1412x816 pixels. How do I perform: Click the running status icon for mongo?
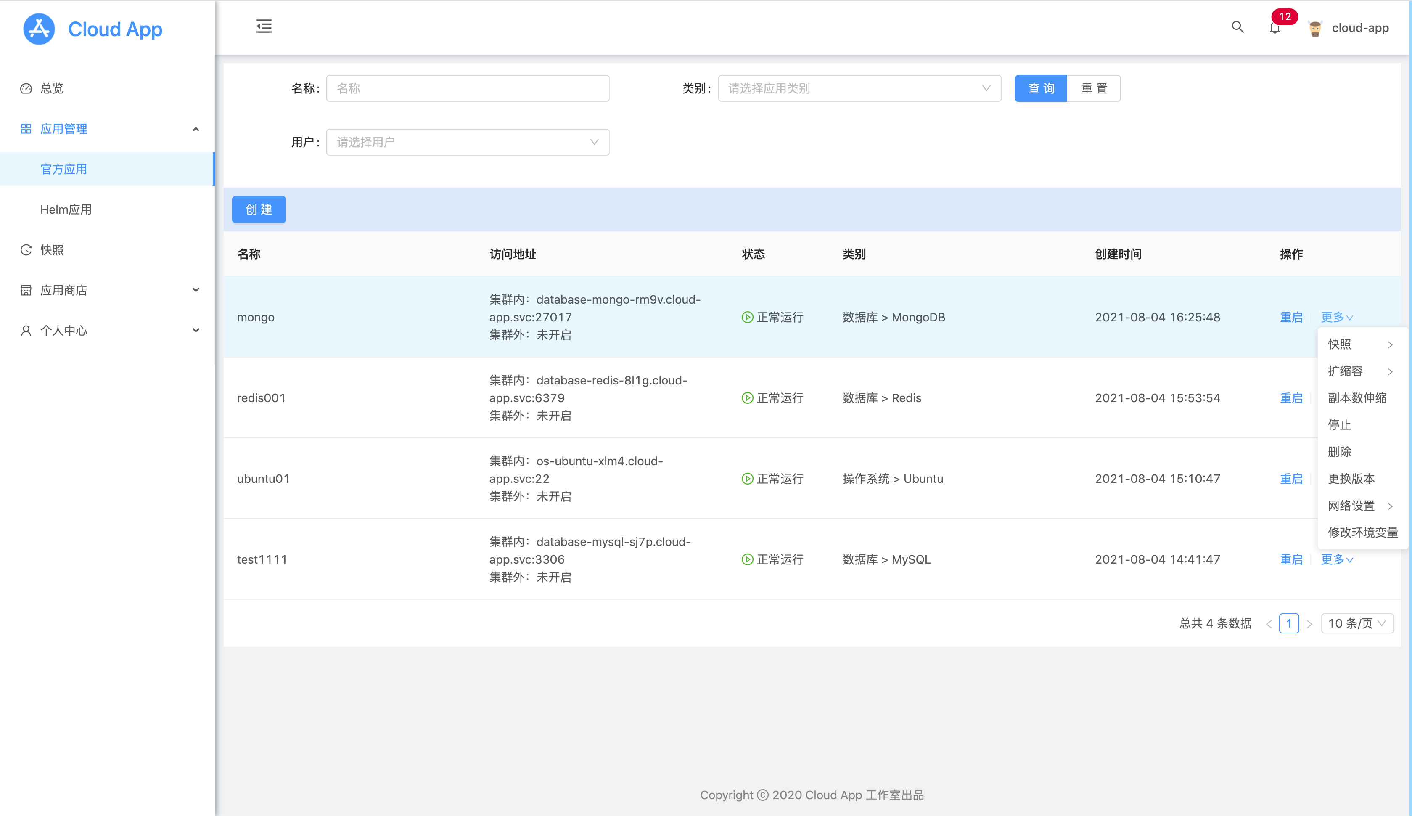(747, 317)
